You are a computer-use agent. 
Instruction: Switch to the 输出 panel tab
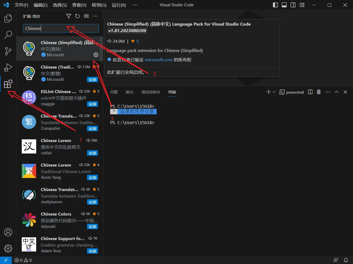(x=129, y=92)
